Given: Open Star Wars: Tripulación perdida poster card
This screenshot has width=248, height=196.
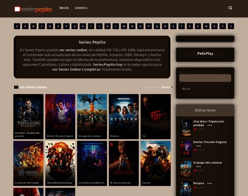Looking at the screenshot, I should 28,117.
